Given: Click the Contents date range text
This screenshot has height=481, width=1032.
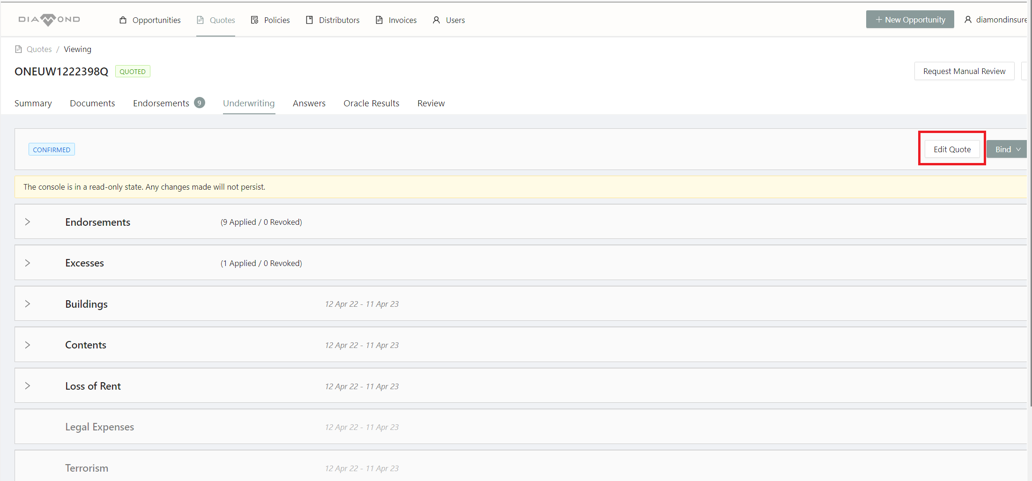Looking at the screenshot, I should pyautogui.click(x=362, y=345).
